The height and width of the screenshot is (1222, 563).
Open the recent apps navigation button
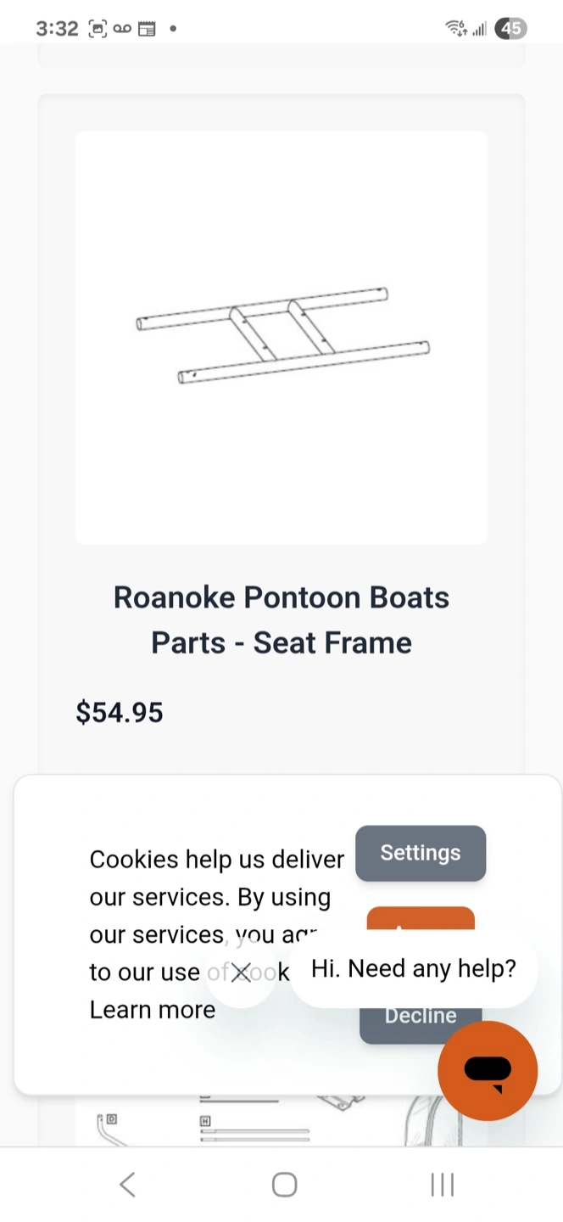442,1185
